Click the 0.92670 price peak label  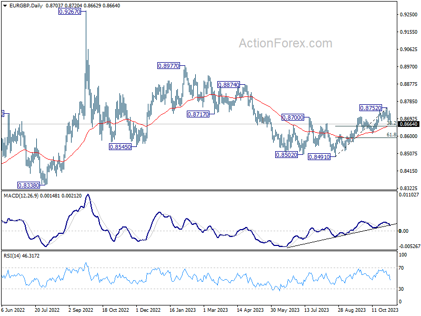[x=69, y=12]
